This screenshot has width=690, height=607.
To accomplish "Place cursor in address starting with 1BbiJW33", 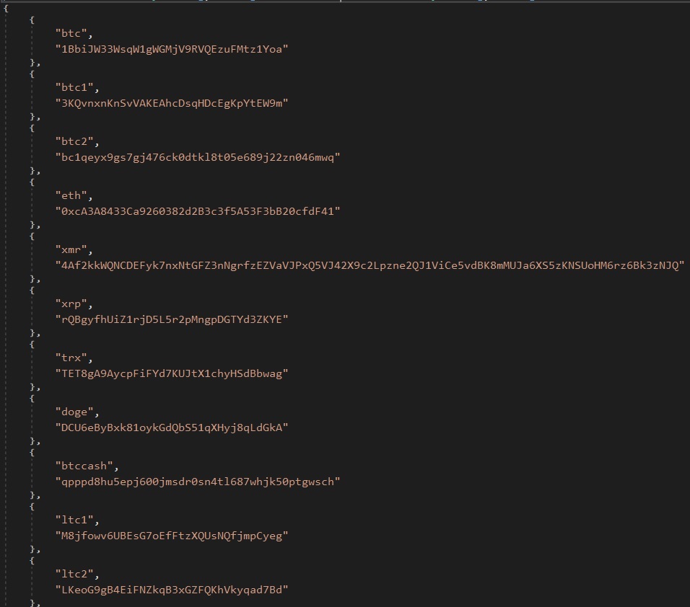I will (172, 49).
